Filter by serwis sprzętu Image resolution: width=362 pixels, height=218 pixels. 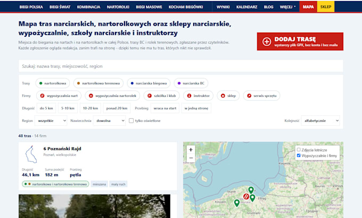[261, 96]
